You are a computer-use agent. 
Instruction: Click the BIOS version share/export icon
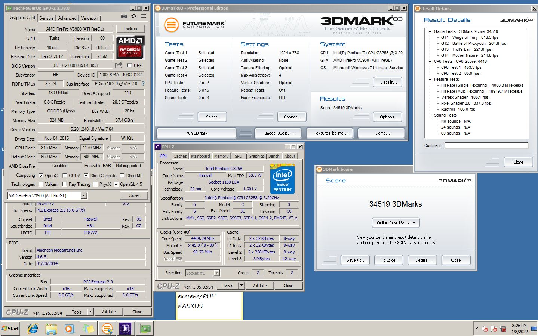pos(119,65)
